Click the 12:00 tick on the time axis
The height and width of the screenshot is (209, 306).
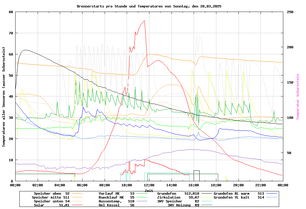point(149,185)
